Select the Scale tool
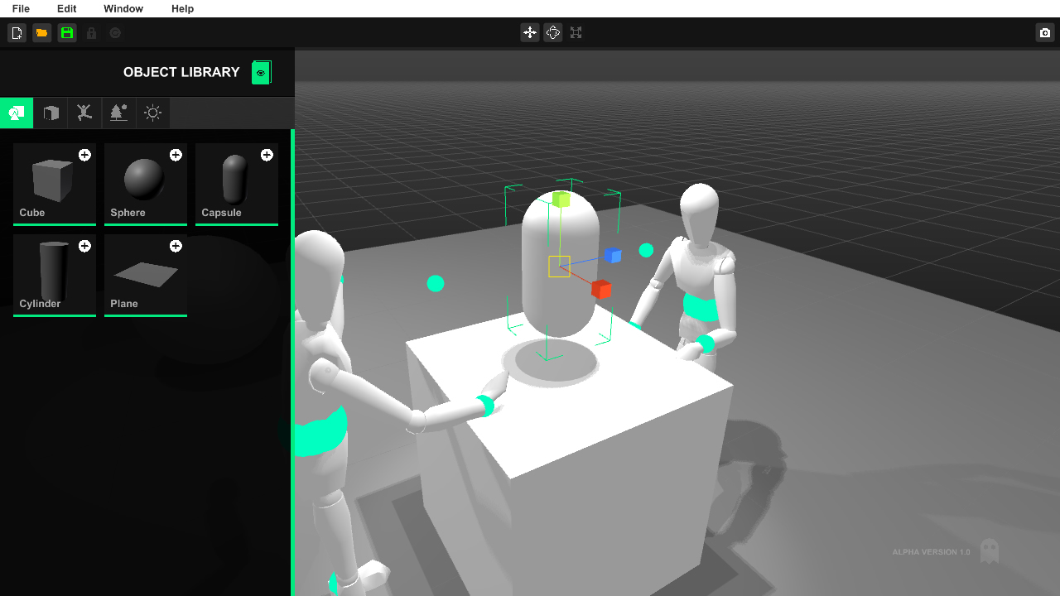The height and width of the screenshot is (596, 1060). click(576, 32)
